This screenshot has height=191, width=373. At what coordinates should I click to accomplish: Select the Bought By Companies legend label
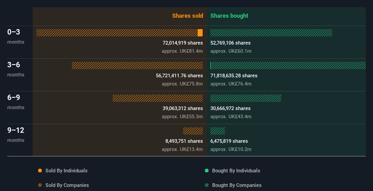(237, 185)
